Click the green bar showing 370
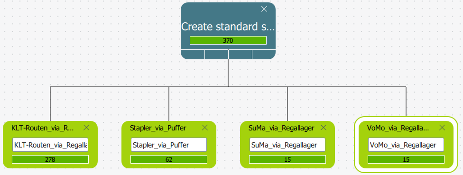This screenshot has width=463, height=175. point(228,40)
